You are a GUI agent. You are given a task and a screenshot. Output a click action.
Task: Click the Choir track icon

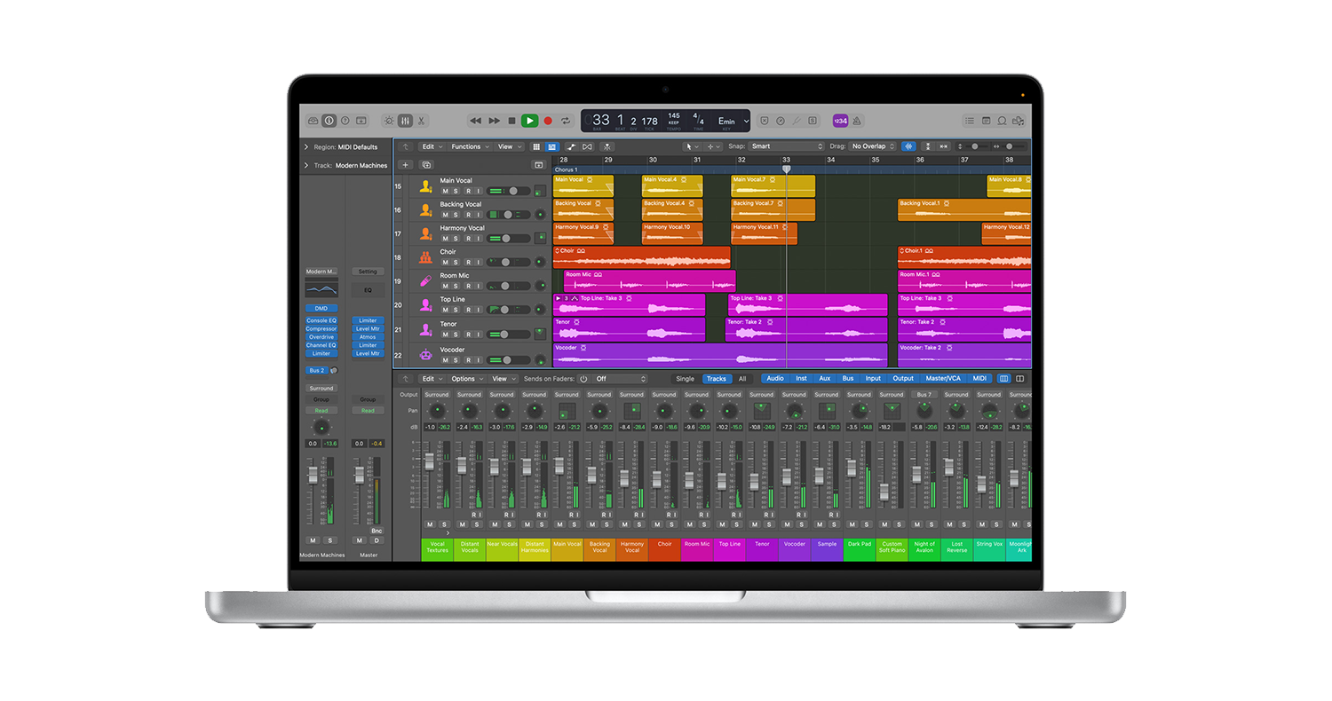click(x=425, y=257)
